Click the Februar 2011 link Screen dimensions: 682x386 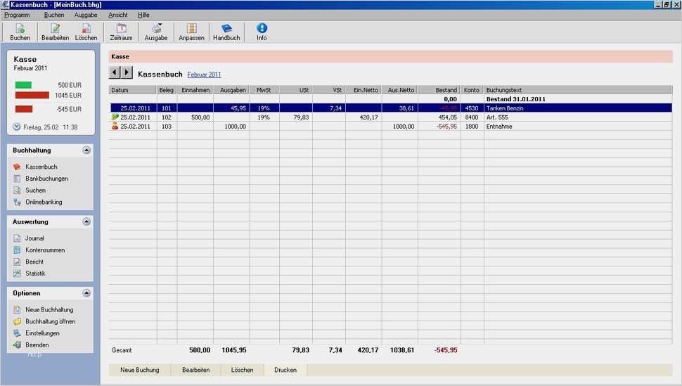[204, 75]
